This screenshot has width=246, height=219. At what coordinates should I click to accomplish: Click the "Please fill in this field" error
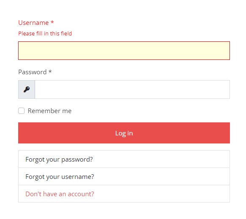tap(45, 33)
